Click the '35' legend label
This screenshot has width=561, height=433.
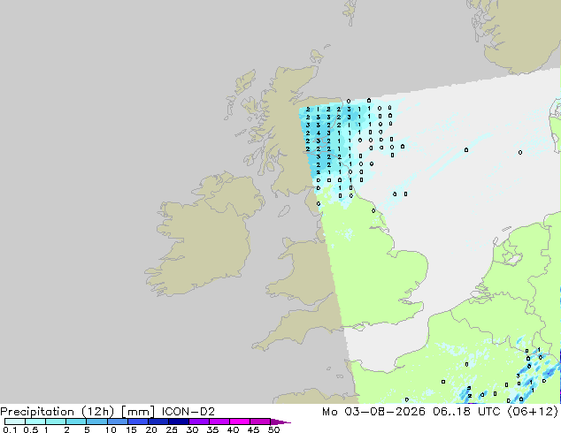coord(213,429)
